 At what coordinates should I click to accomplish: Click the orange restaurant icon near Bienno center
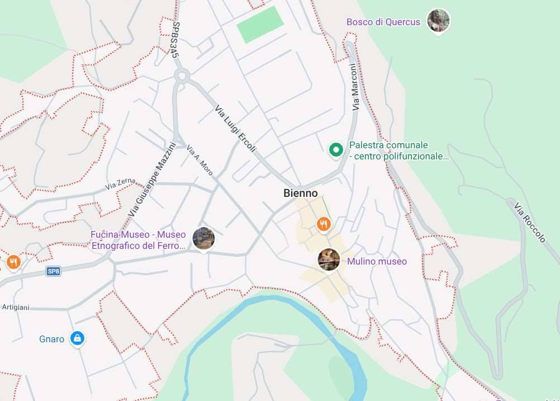click(324, 224)
